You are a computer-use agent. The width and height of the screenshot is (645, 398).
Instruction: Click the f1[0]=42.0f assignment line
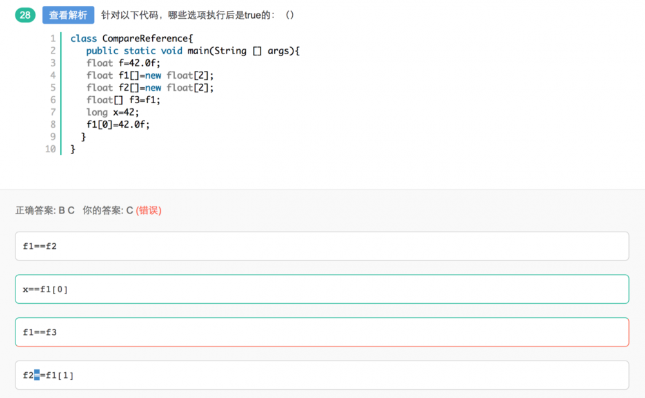[120, 124]
